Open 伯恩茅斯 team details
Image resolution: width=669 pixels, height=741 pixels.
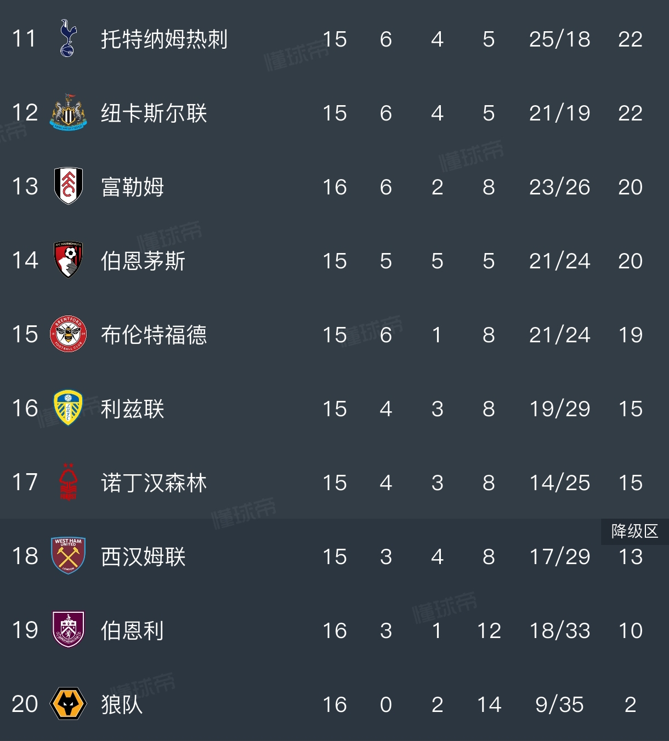tap(143, 261)
